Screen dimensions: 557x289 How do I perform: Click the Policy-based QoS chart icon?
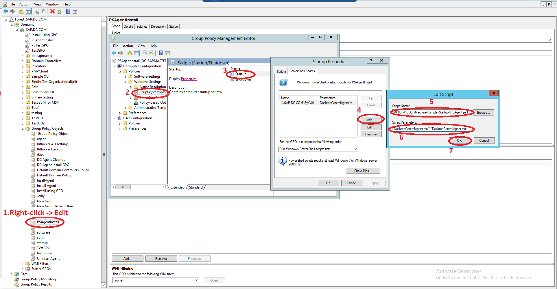click(x=136, y=102)
